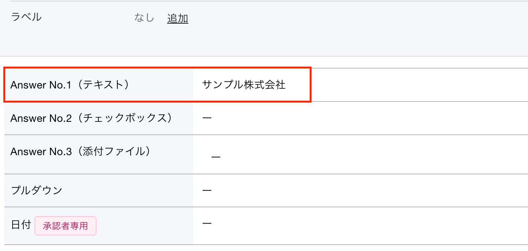Click the dash value for Answer No.2
Image resolution: width=528 pixels, height=251 pixels.
pyautogui.click(x=207, y=118)
